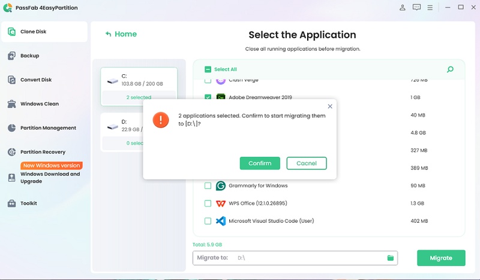The image size is (480, 280).
Task: Click the Partition Recovery icon
Action: pos(11,152)
